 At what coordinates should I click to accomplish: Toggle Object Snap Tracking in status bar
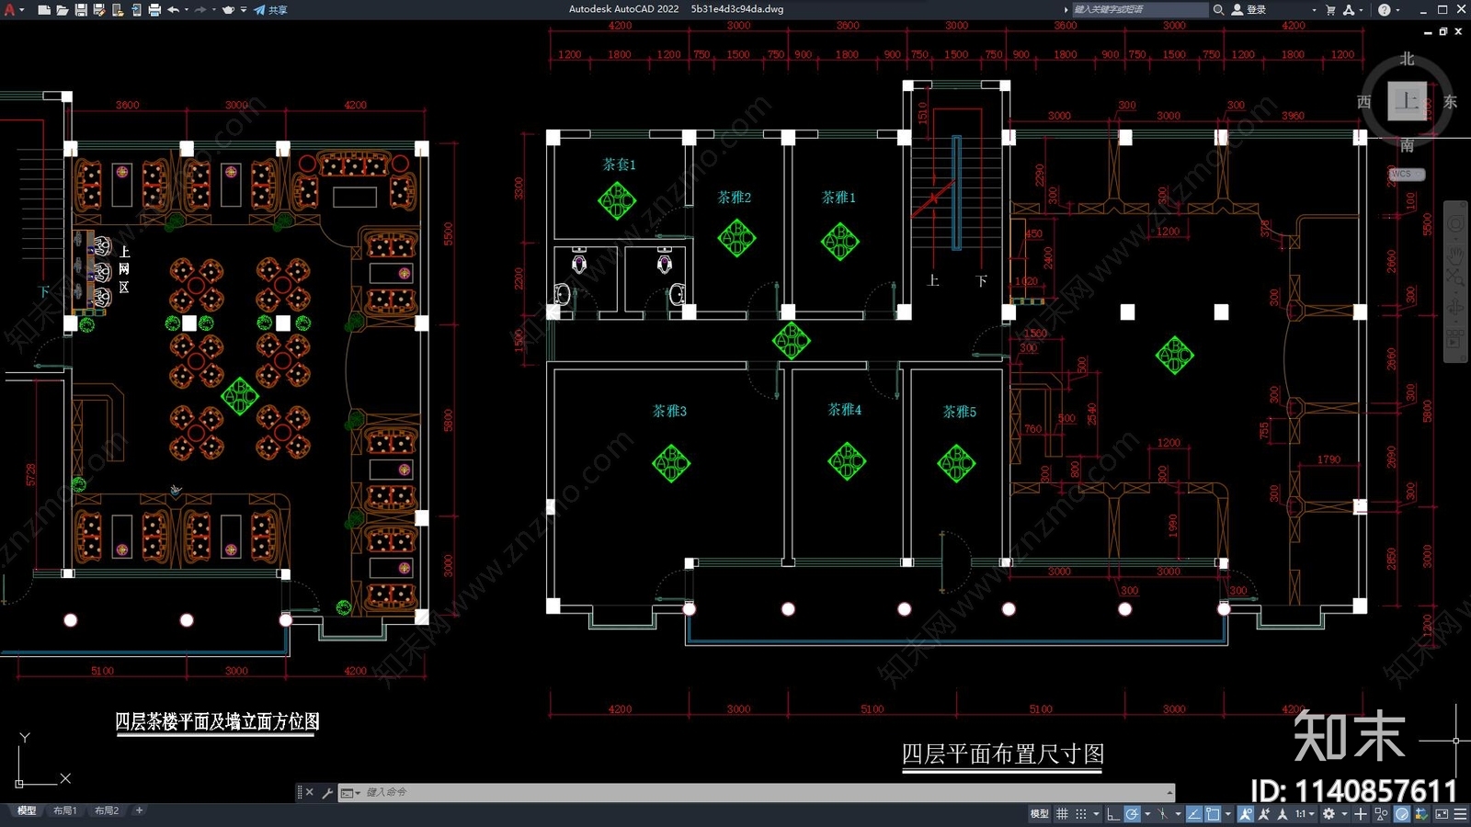[x=1194, y=813]
